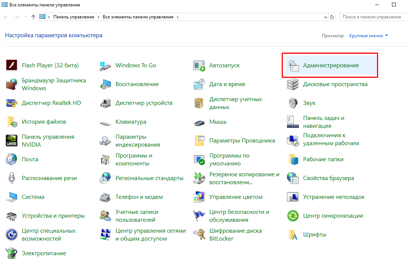Open the Система icon

12,197
